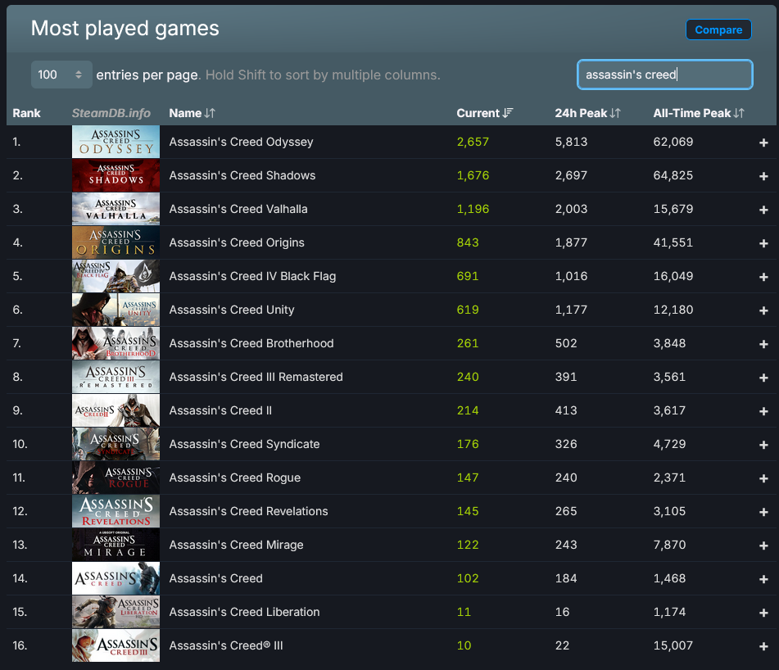The height and width of the screenshot is (670, 779).
Task: Open Assassin's Creed IV Black Flag link
Action: 252,276
